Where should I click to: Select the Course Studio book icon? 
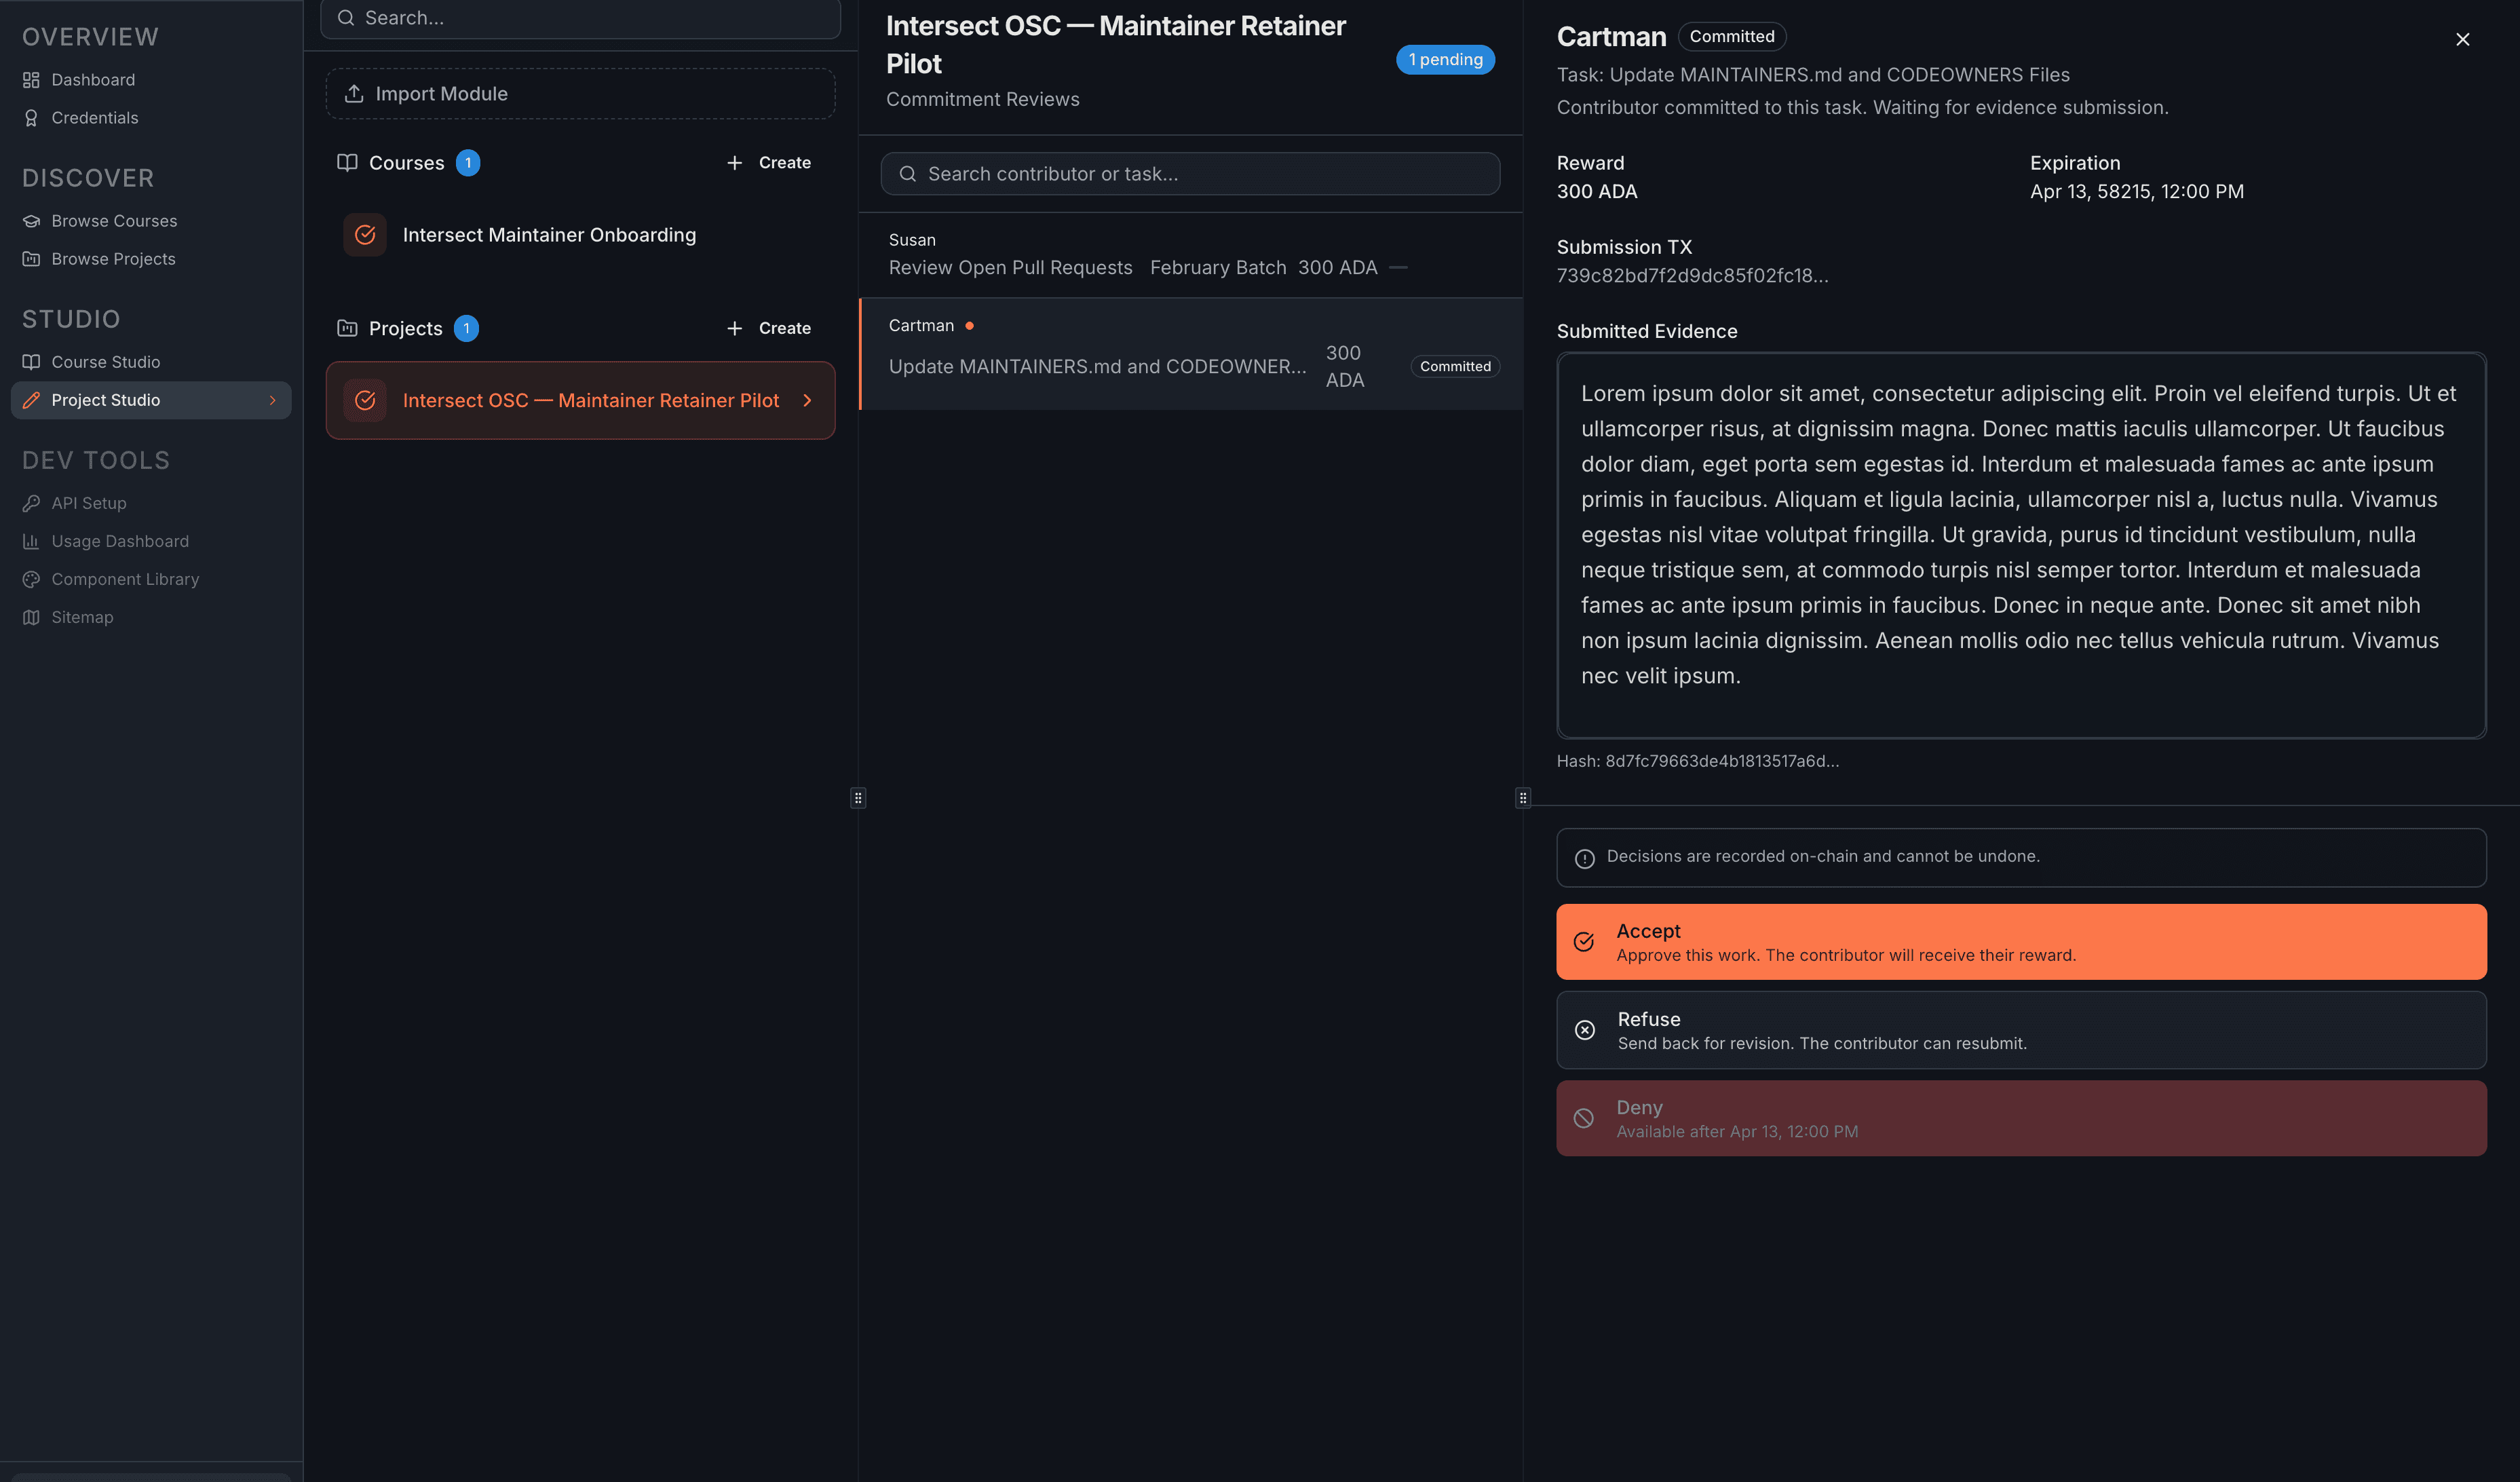pyautogui.click(x=31, y=361)
